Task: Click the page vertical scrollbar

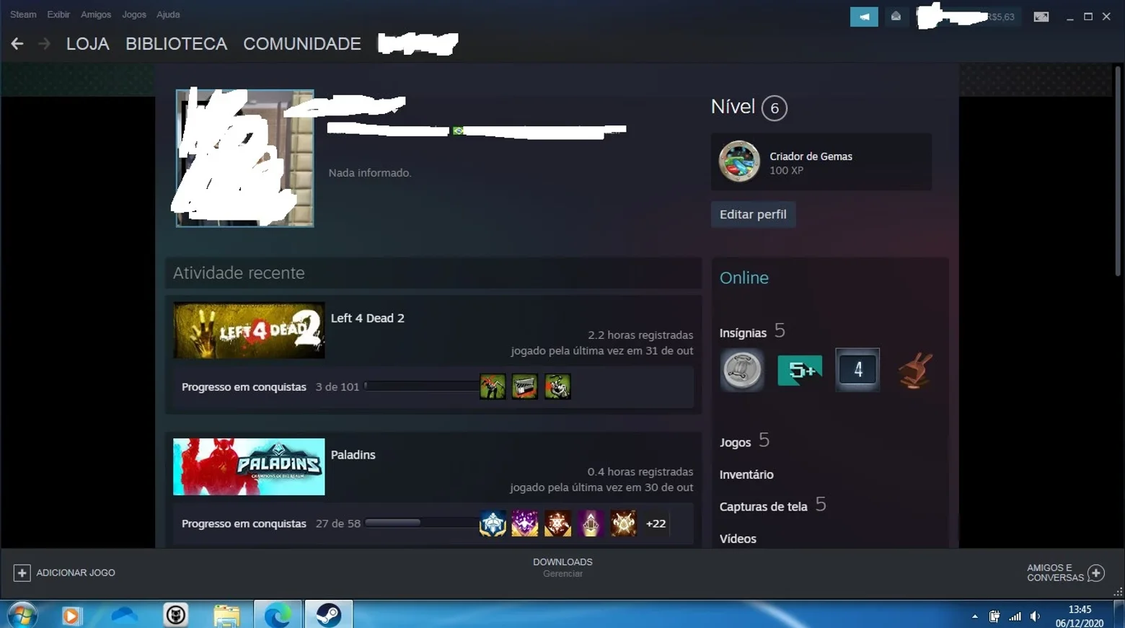Action: click(1118, 172)
